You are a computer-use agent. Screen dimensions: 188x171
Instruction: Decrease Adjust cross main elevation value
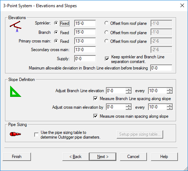click(x=129, y=108)
